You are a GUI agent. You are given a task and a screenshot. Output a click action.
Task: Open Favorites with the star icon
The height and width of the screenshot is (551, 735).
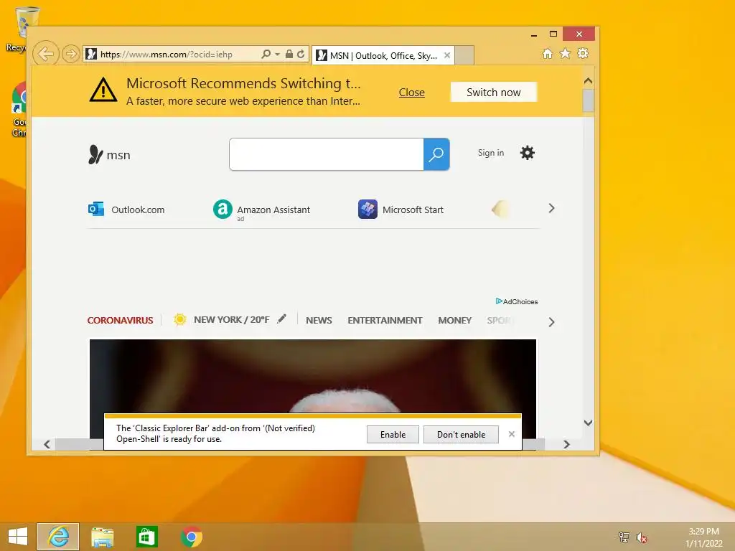pyautogui.click(x=566, y=53)
